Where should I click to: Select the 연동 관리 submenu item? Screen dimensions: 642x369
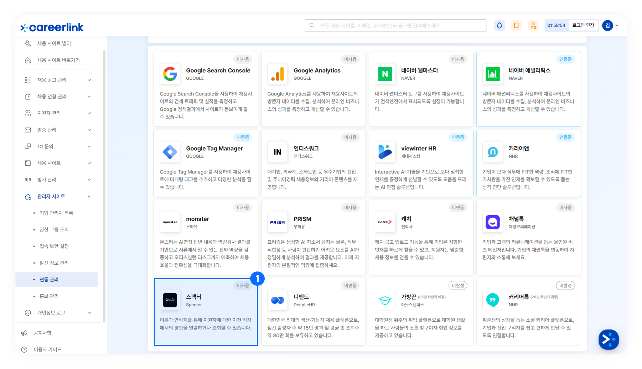[57, 280]
